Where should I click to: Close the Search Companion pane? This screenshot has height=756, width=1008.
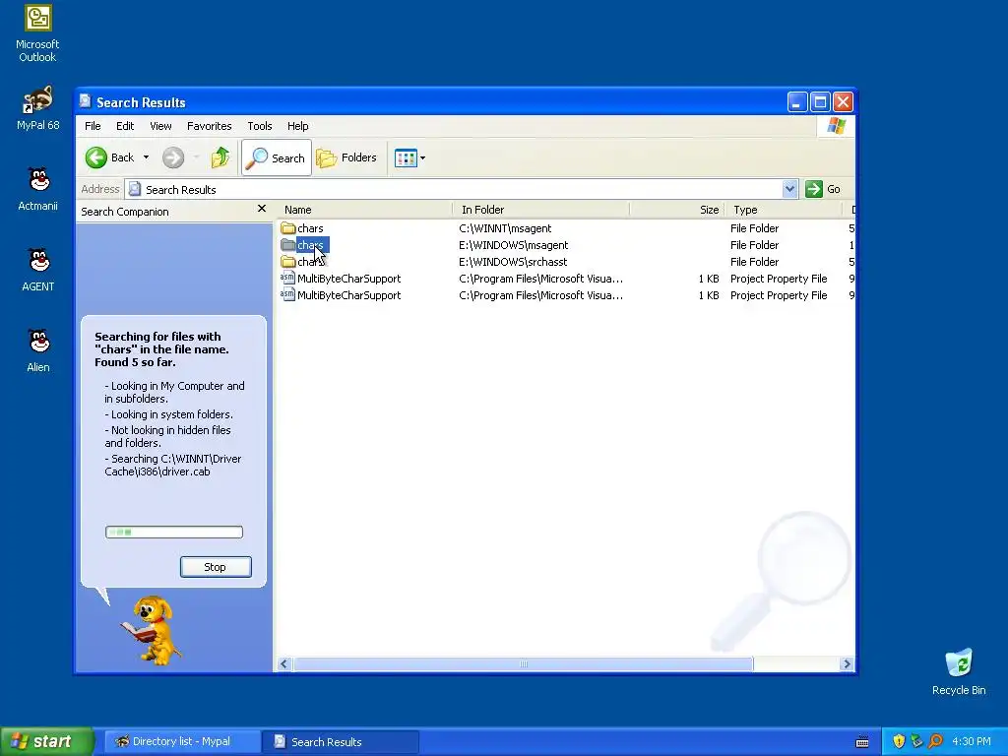coord(262,209)
